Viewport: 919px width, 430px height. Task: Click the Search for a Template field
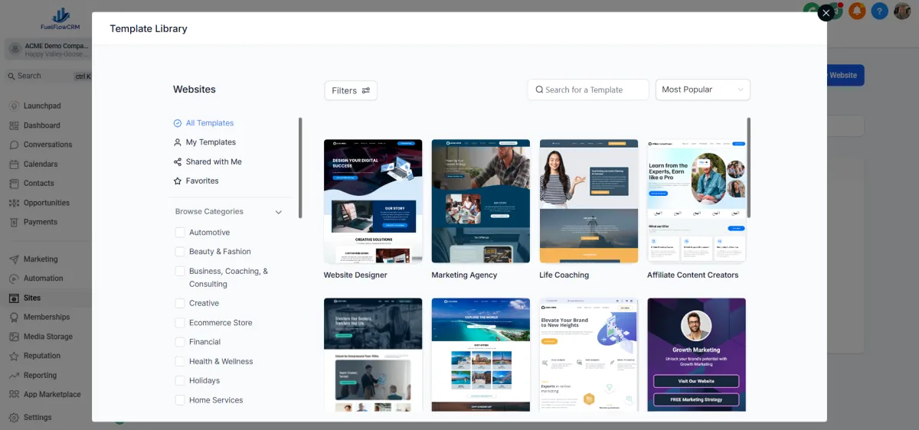point(588,90)
